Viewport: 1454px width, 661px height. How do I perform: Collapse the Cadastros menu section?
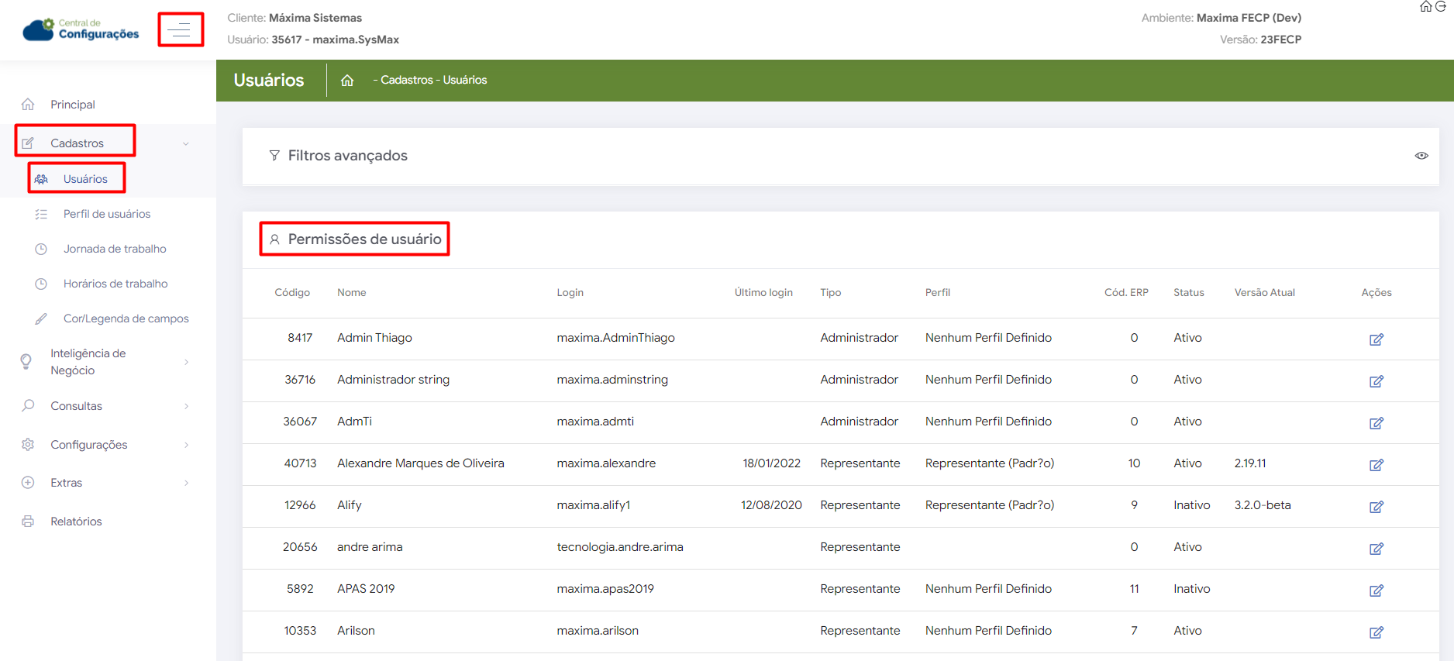[x=186, y=144]
